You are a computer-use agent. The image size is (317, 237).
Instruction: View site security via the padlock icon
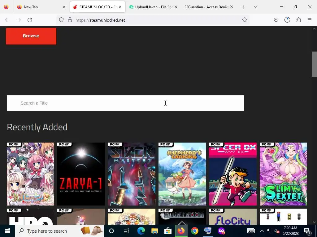[x=70, y=20]
